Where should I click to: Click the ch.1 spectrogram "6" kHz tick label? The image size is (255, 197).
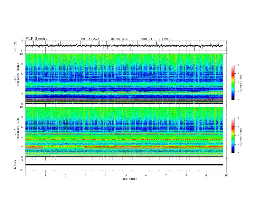23,74
